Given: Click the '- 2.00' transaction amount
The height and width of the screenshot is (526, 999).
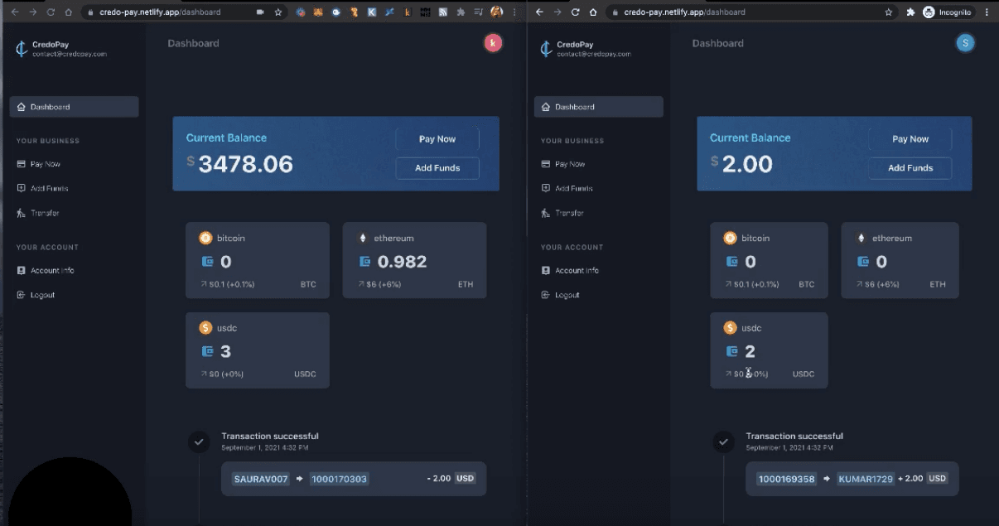Looking at the screenshot, I should (438, 479).
